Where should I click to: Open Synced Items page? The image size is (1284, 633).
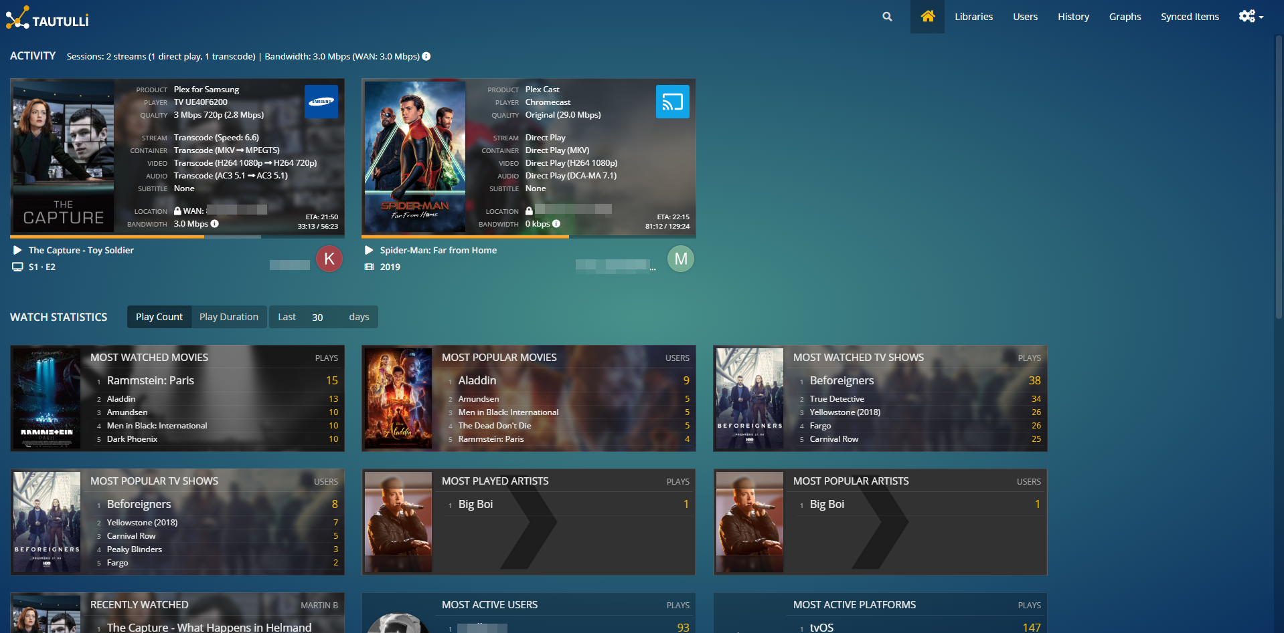(x=1190, y=17)
